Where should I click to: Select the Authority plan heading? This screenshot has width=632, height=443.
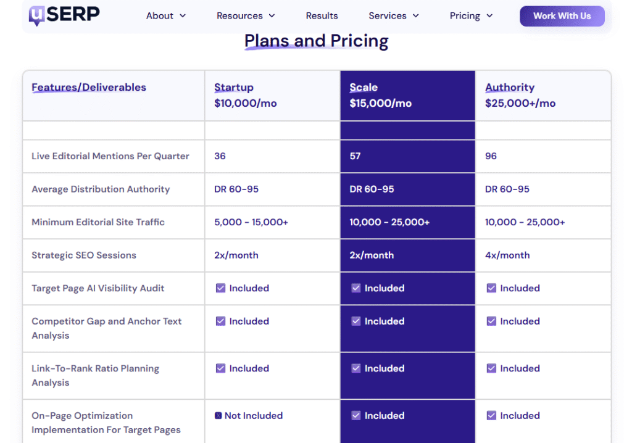coord(510,88)
